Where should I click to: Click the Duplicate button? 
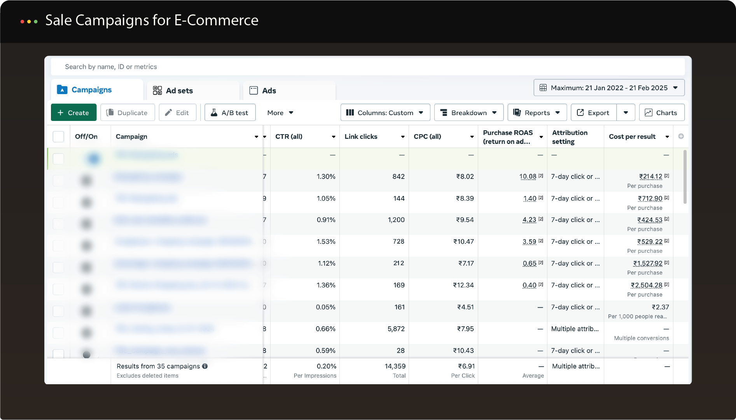pos(128,112)
